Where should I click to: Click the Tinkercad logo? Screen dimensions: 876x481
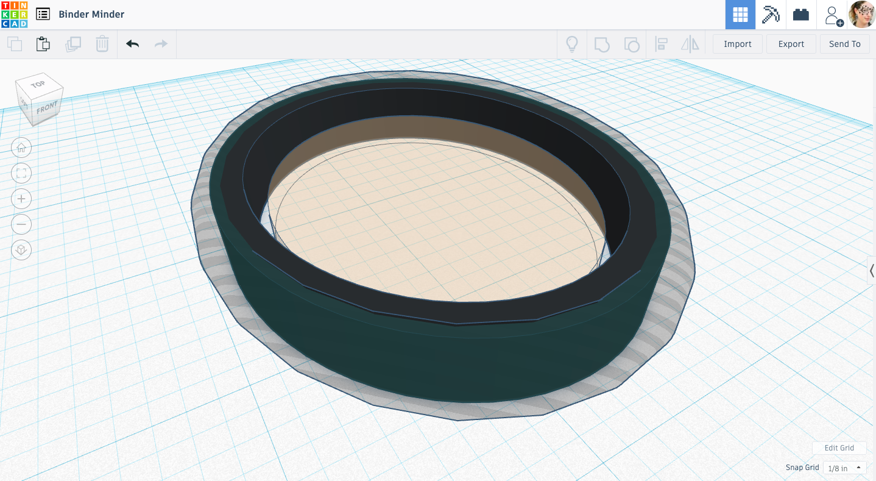pos(14,14)
